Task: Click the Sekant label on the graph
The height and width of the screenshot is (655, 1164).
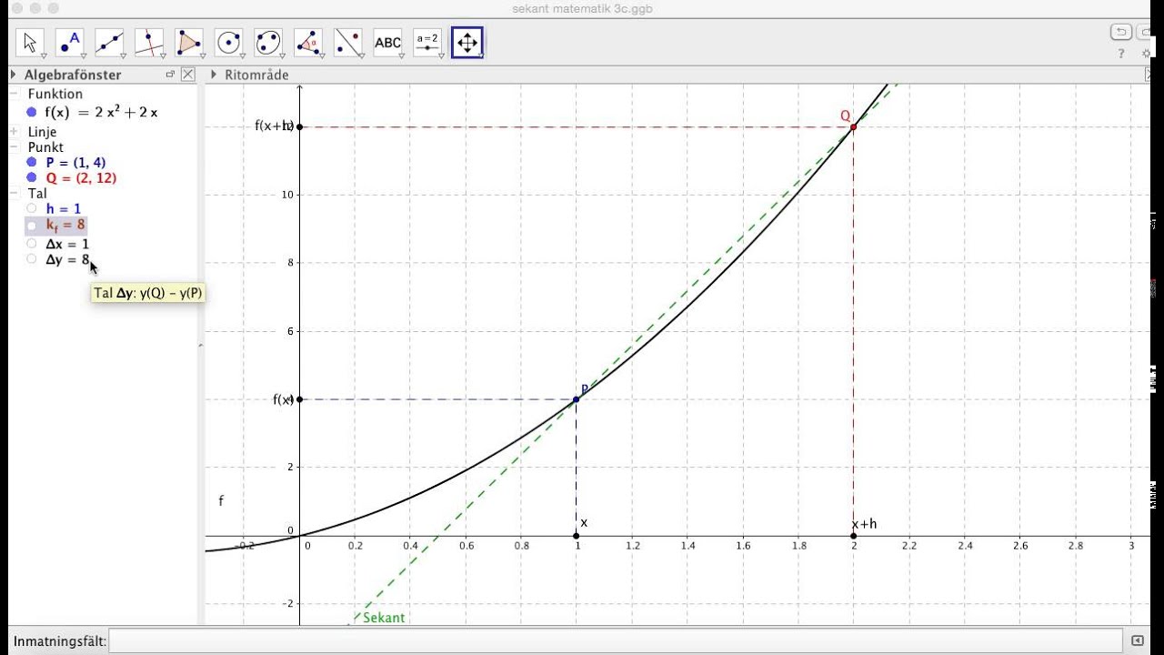Action: (384, 618)
